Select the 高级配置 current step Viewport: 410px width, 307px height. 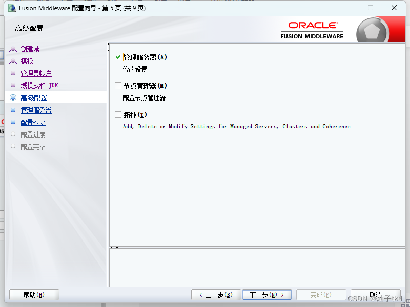[x=34, y=98]
